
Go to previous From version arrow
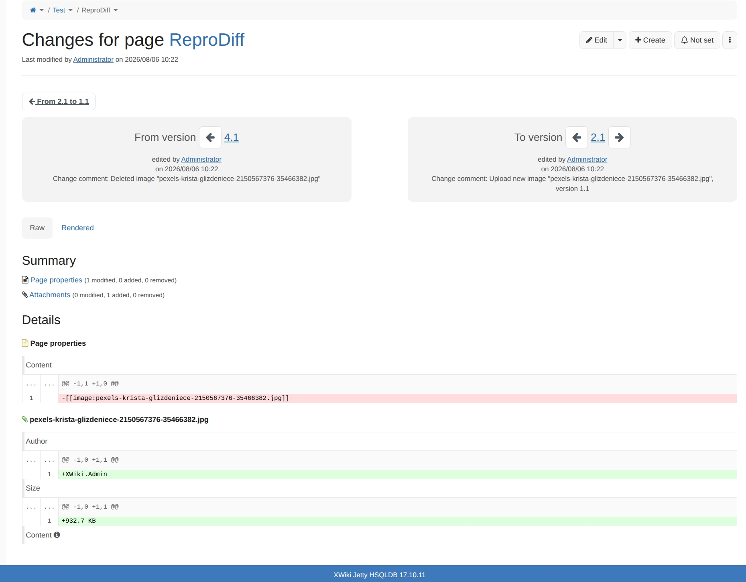(x=210, y=138)
